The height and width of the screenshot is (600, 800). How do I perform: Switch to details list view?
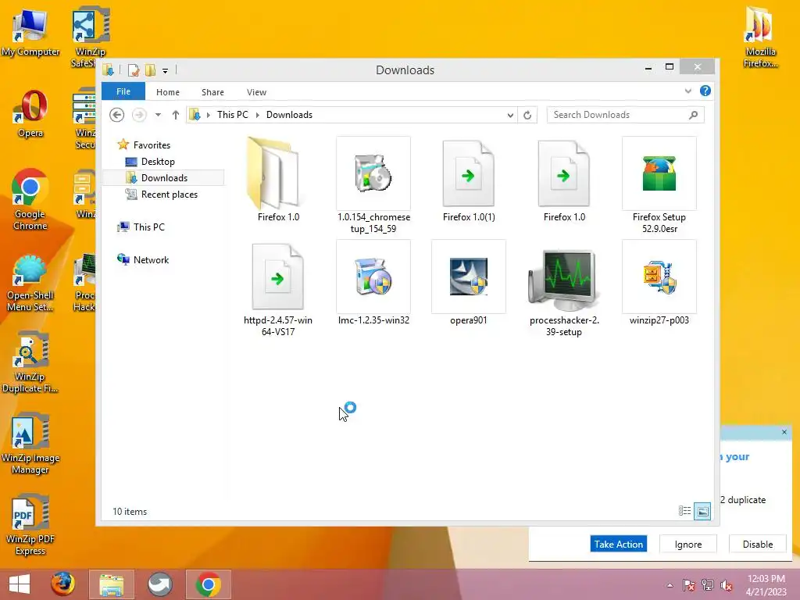tap(684, 511)
